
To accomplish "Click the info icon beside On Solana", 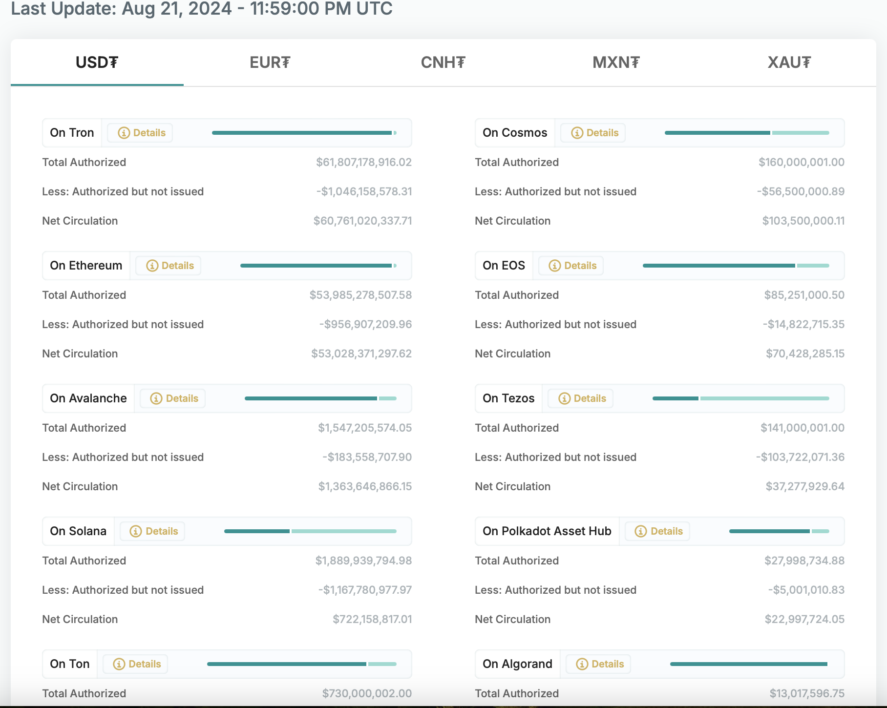I will tap(136, 531).
